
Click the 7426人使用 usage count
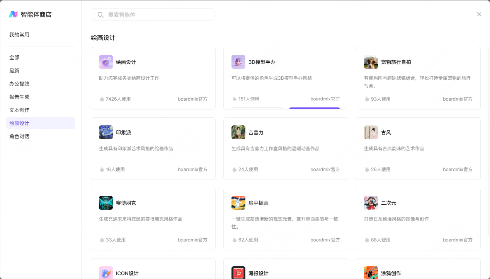coord(118,99)
